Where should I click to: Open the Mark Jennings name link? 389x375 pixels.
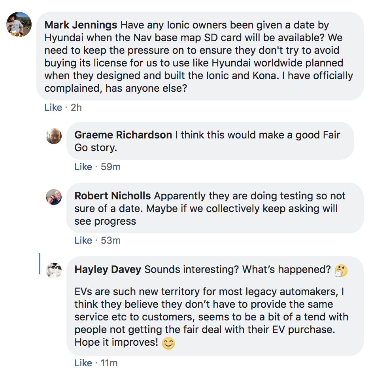81,25
